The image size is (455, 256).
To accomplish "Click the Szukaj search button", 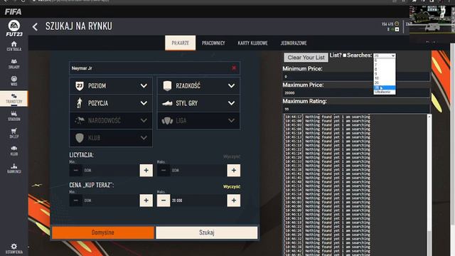I will pos(207,233).
